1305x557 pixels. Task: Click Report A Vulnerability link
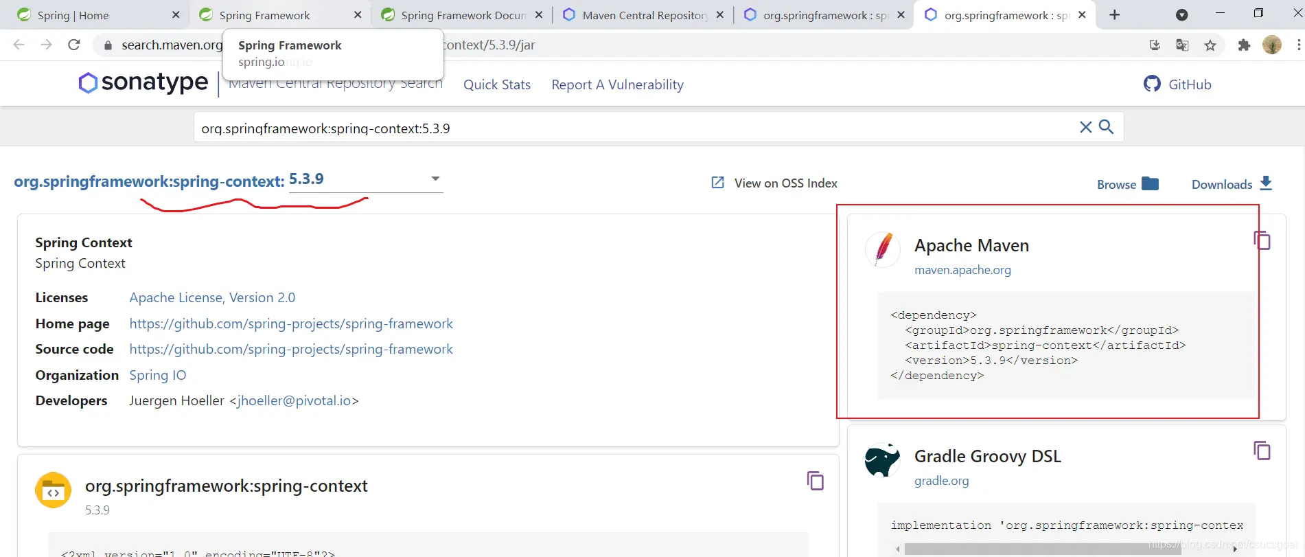click(x=617, y=84)
